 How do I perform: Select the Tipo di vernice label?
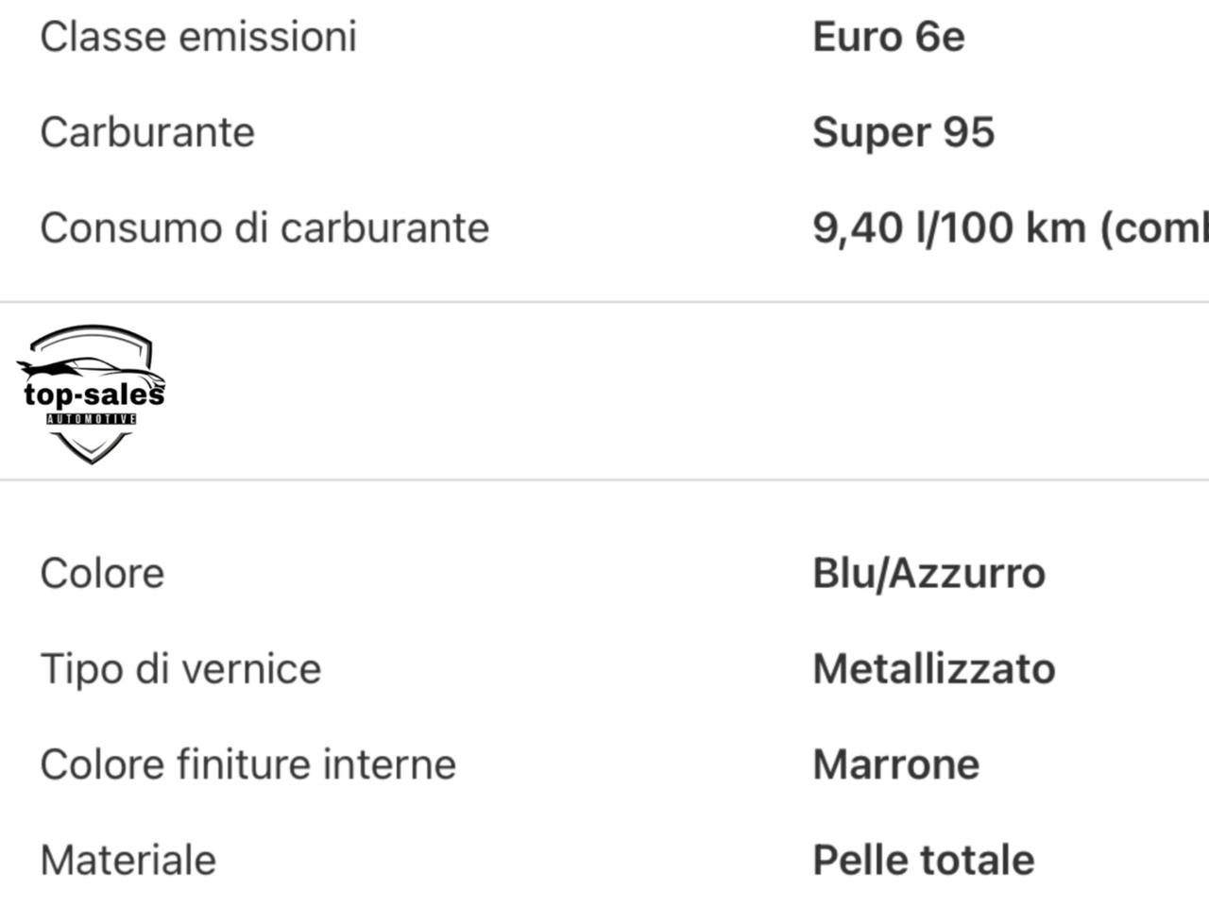pyautogui.click(x=180, y=668)
